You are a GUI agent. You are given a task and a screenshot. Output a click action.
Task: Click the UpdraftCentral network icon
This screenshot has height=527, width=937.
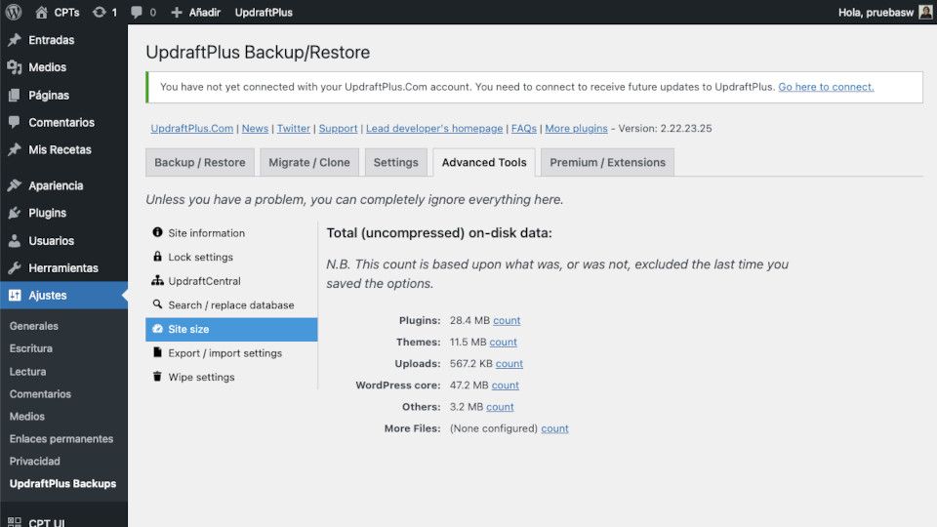(x=157, y=280)
